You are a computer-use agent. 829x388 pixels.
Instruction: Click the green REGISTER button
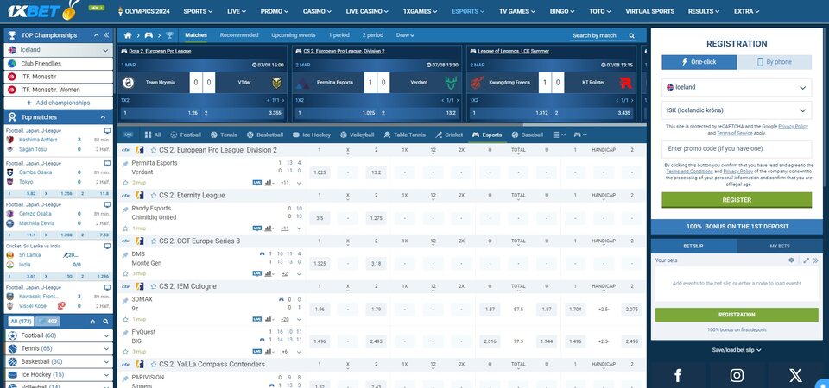tap(737, 200)
